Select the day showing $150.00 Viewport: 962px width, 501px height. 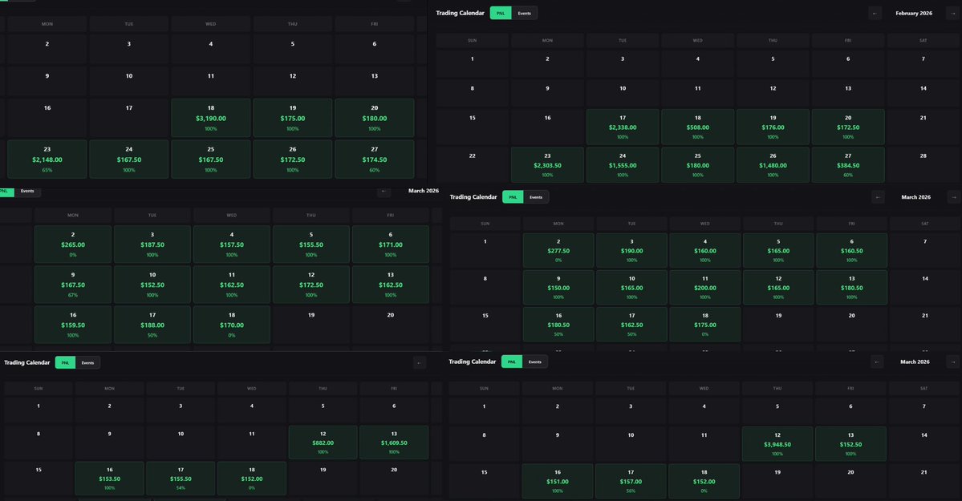click(558, 287)
